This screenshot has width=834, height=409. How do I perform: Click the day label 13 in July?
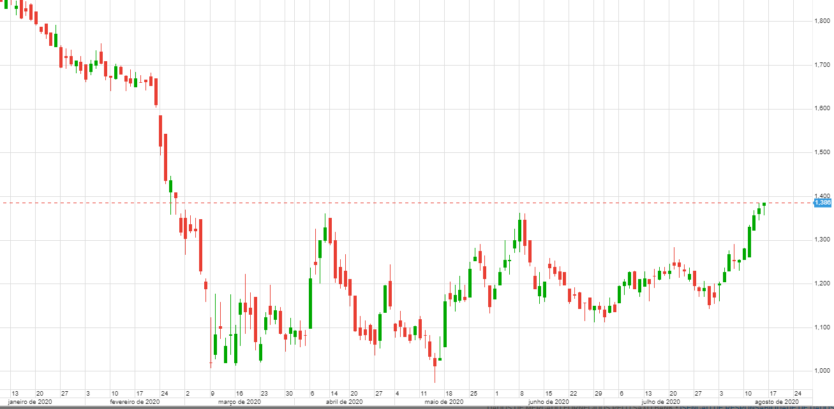[x=648, y=393]
